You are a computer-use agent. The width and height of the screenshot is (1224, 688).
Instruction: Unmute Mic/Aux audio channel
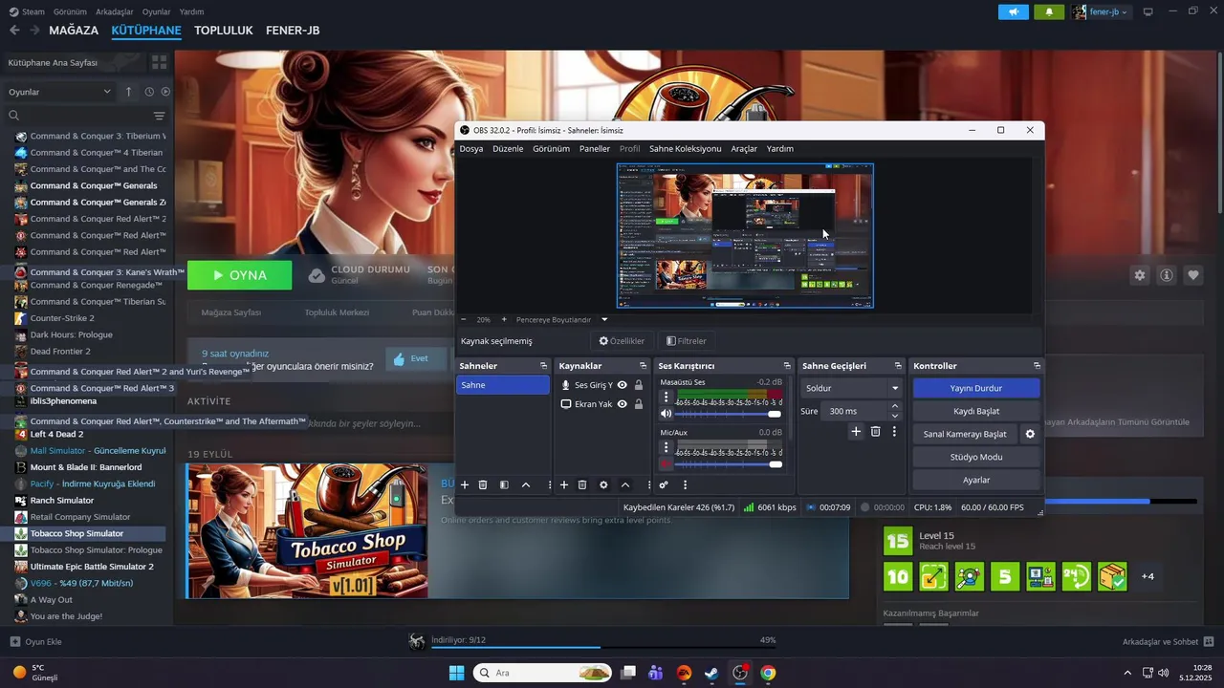(667, 464)
